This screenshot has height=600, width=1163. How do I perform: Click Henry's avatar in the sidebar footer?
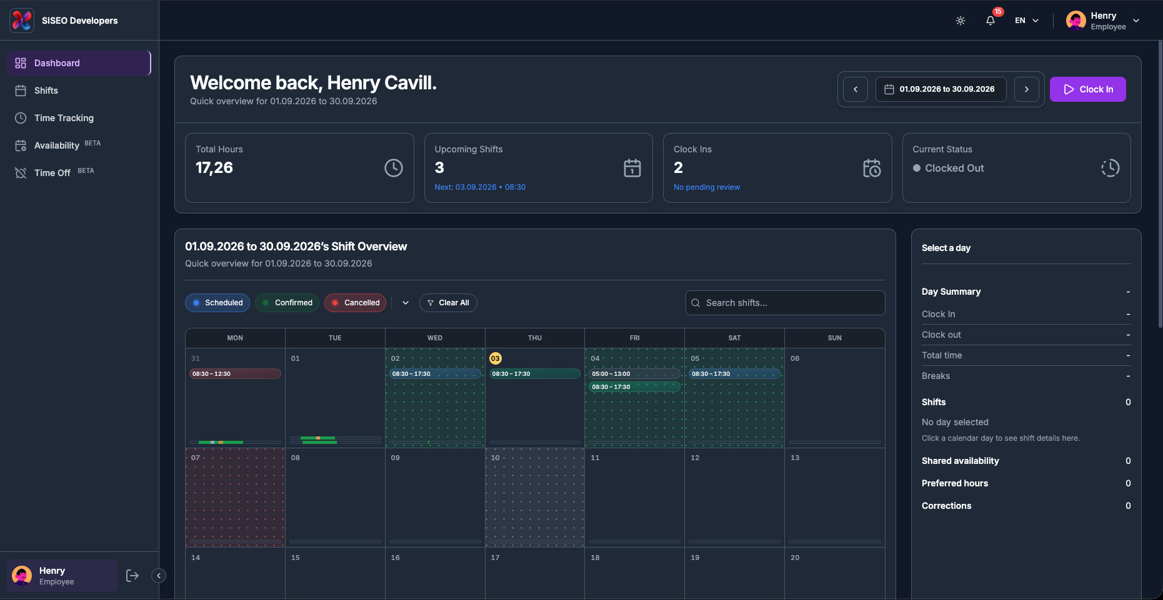[22, 576]
